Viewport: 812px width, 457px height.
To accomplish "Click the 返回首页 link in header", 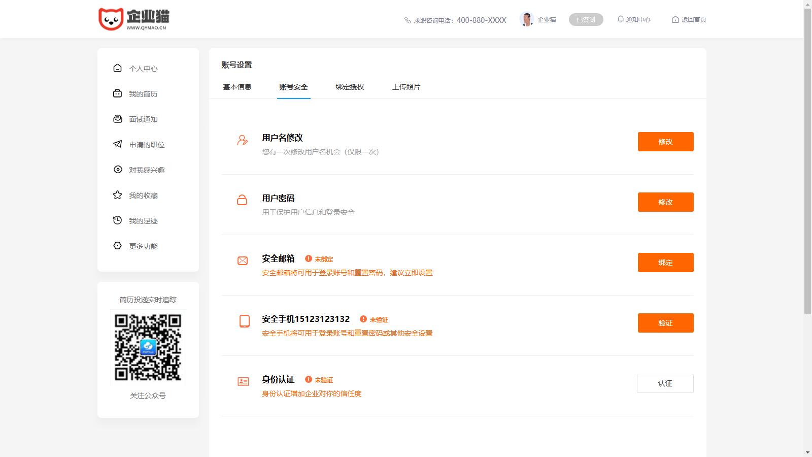I will click(x=689, y=19).
